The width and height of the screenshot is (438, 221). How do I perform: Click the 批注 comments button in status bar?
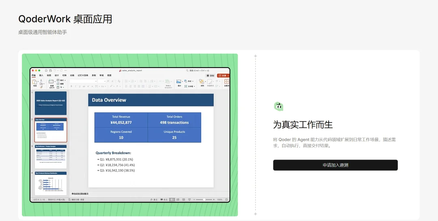[164, 200]
